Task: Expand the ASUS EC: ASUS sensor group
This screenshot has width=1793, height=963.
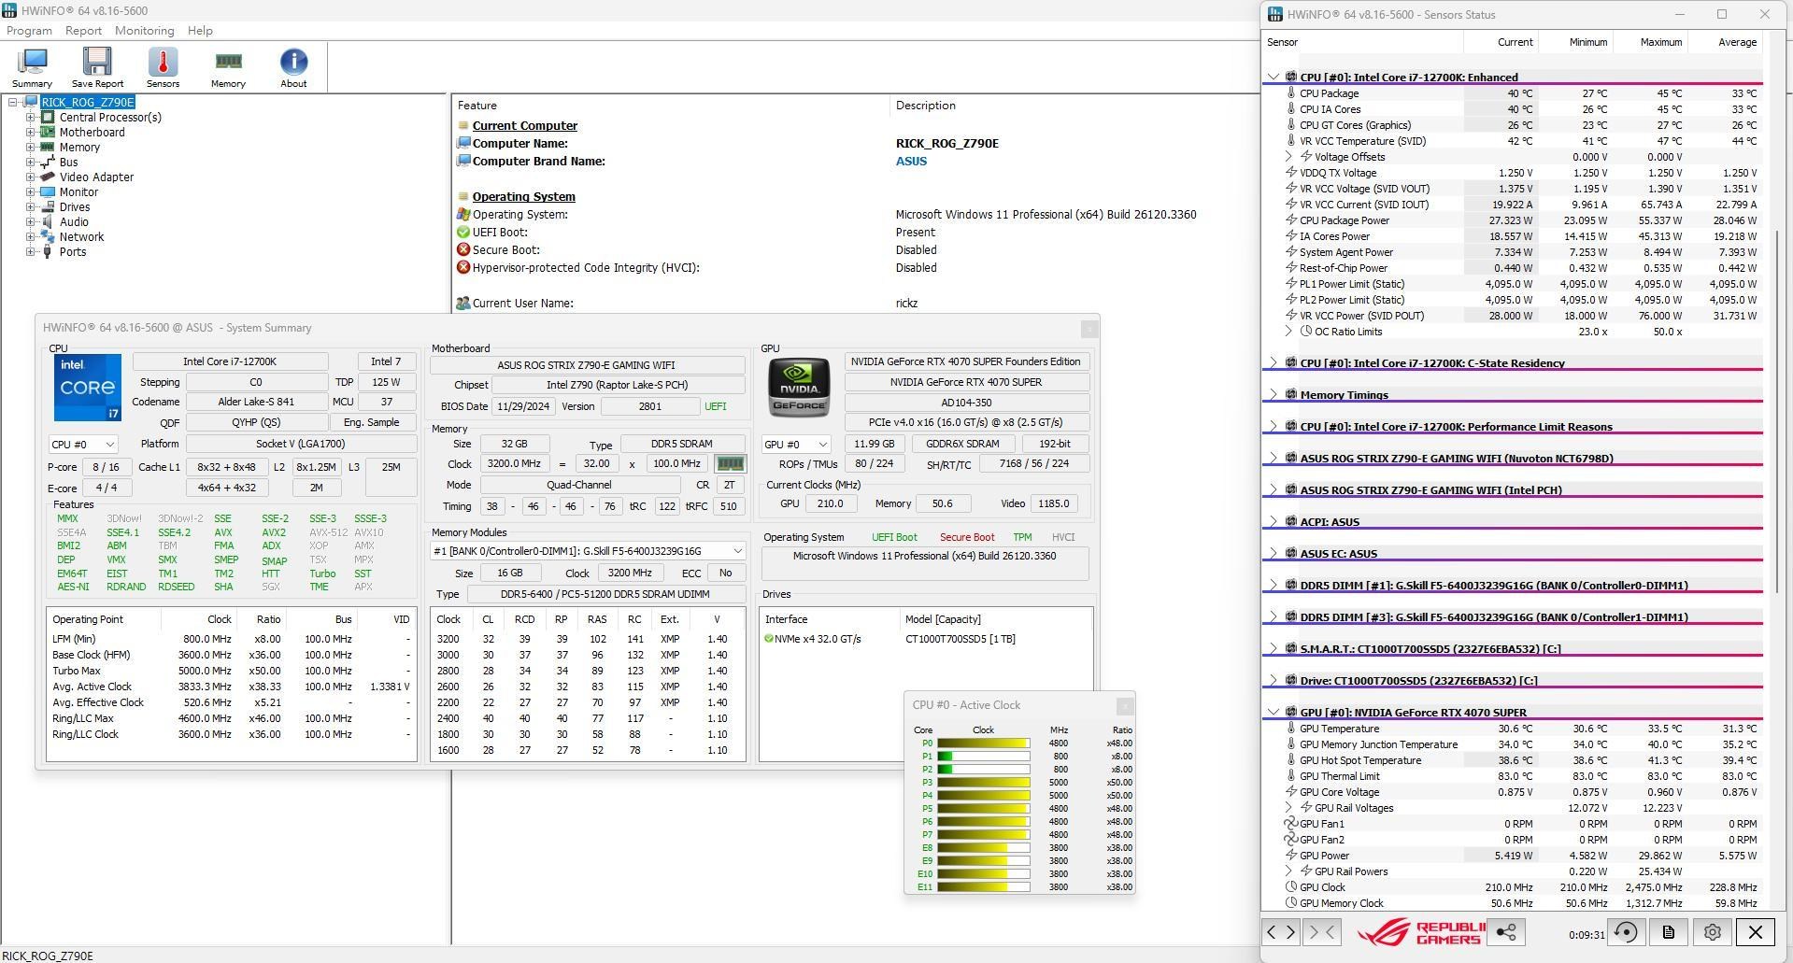Action: click(1273, 553)
